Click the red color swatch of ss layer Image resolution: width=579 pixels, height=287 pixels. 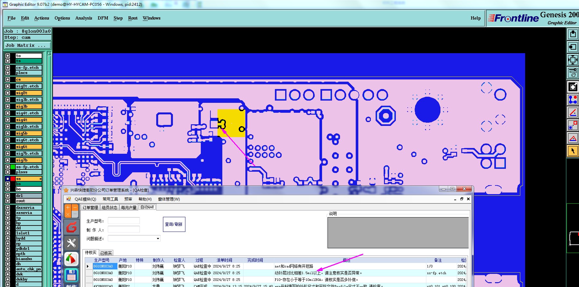[13, 179]
